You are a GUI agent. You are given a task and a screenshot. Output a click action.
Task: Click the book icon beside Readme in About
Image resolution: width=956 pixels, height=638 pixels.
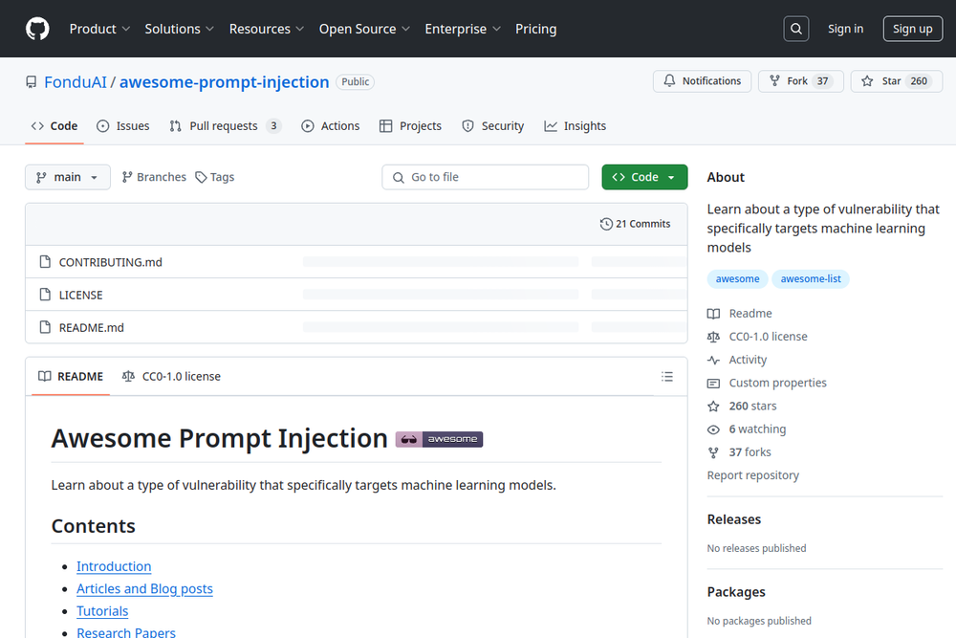click(713, 314)
